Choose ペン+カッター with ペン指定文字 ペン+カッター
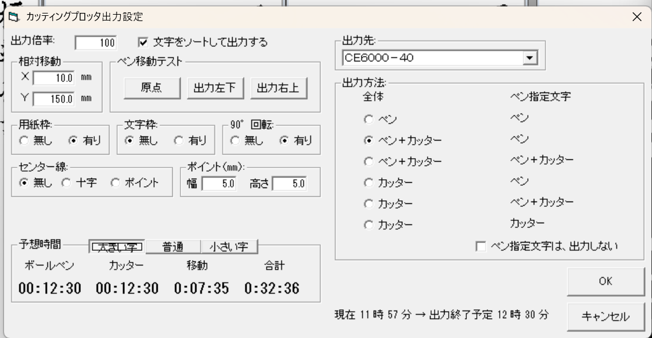The width and height of the screenshot is (652, 338). (368, 161)
